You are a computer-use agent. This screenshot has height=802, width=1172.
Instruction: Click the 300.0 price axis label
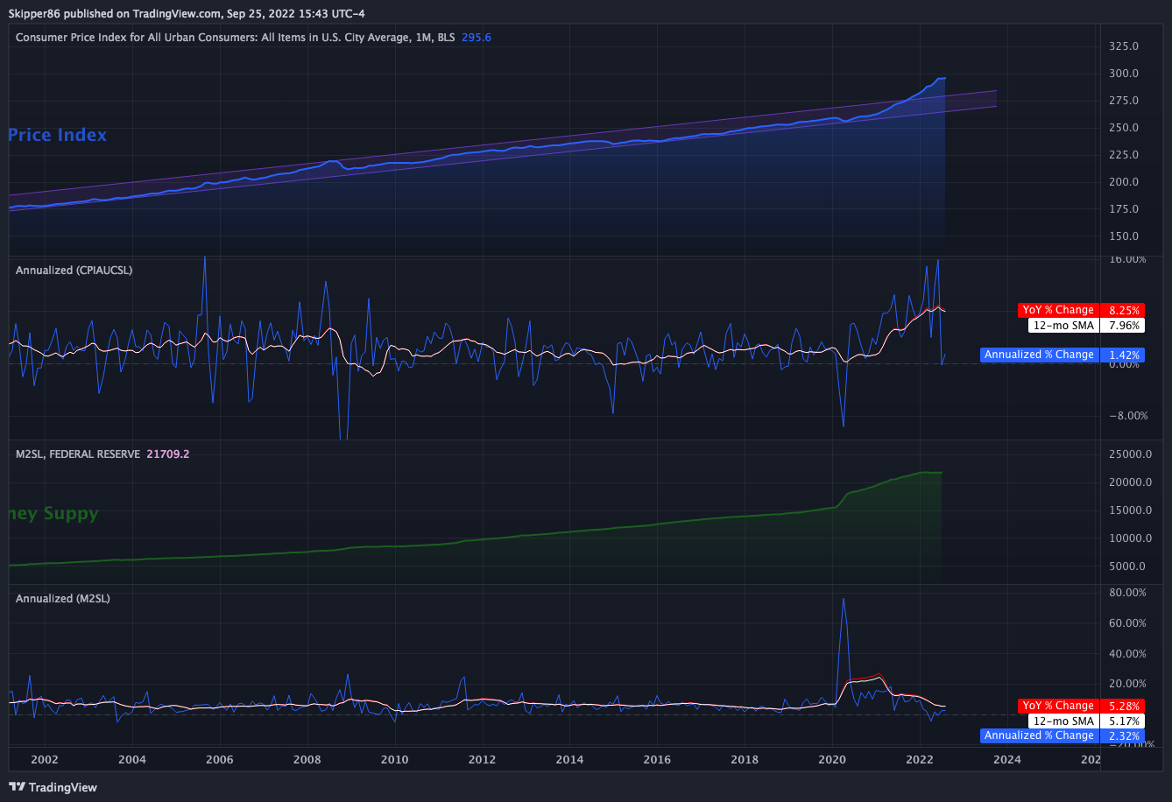click(1123, 73)
